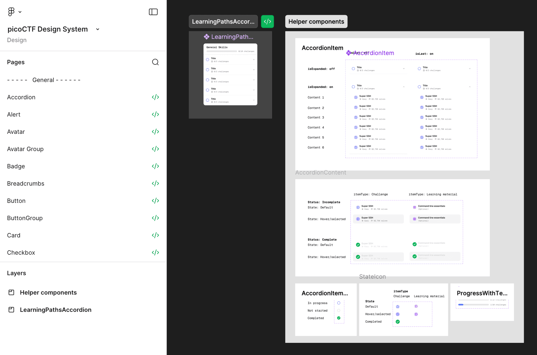This screenshot has width=537, height=355.
Task: Click the blue progress bar in ProgressWithText
Action: (461, 305)
